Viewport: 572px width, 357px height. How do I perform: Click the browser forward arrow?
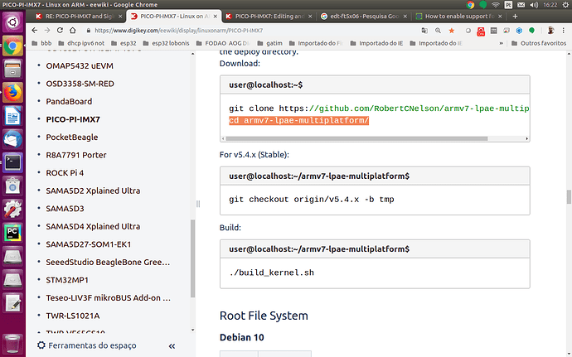click(x=47, y=31)
